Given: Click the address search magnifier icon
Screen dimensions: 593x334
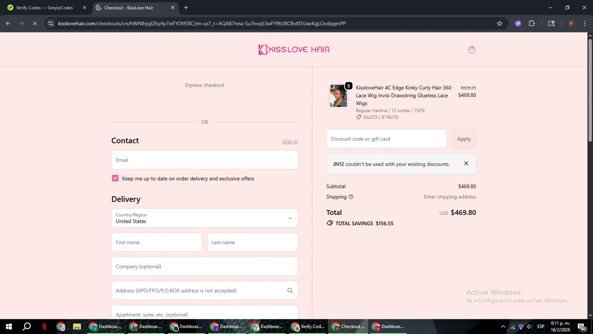Looking at the screenshot, I should (x=290, y=290).
